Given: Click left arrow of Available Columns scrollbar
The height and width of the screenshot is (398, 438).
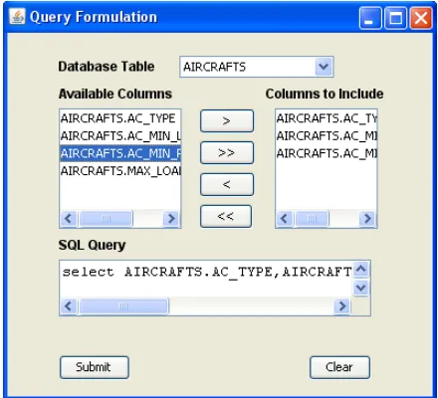Looking at the screenshot, I should (69, 218).
